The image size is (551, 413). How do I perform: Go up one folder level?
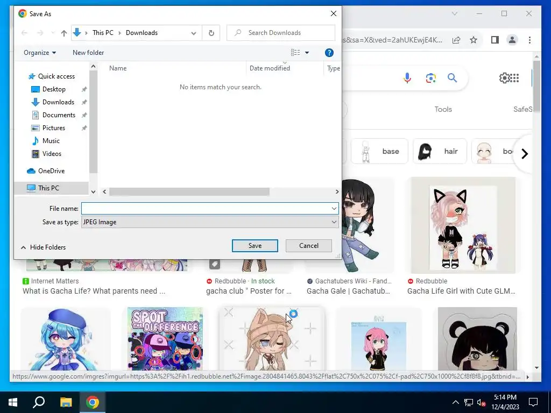coord(63,33)
